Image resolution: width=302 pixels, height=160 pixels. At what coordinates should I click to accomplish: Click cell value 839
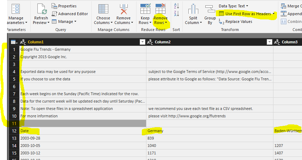[210, 138]
